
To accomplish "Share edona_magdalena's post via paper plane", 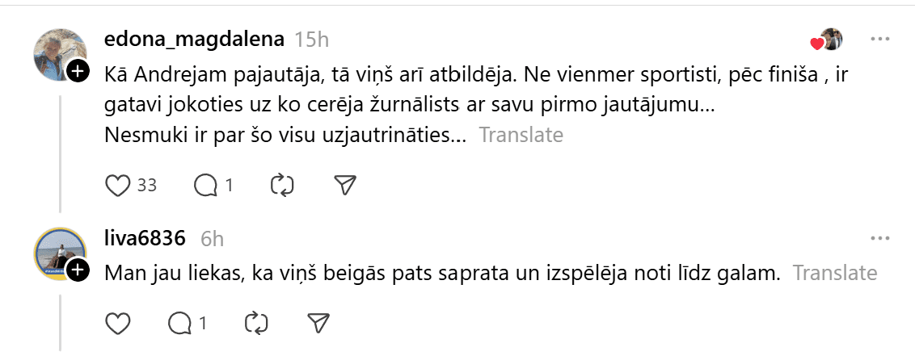I will pos(345,186).
